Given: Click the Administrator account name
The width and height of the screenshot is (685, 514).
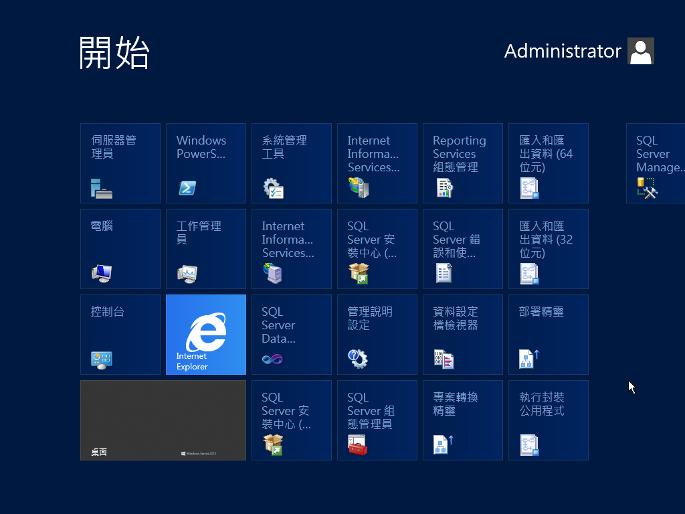Looking at the screenshot, I should pyautogui.click(x=562, y=51).
